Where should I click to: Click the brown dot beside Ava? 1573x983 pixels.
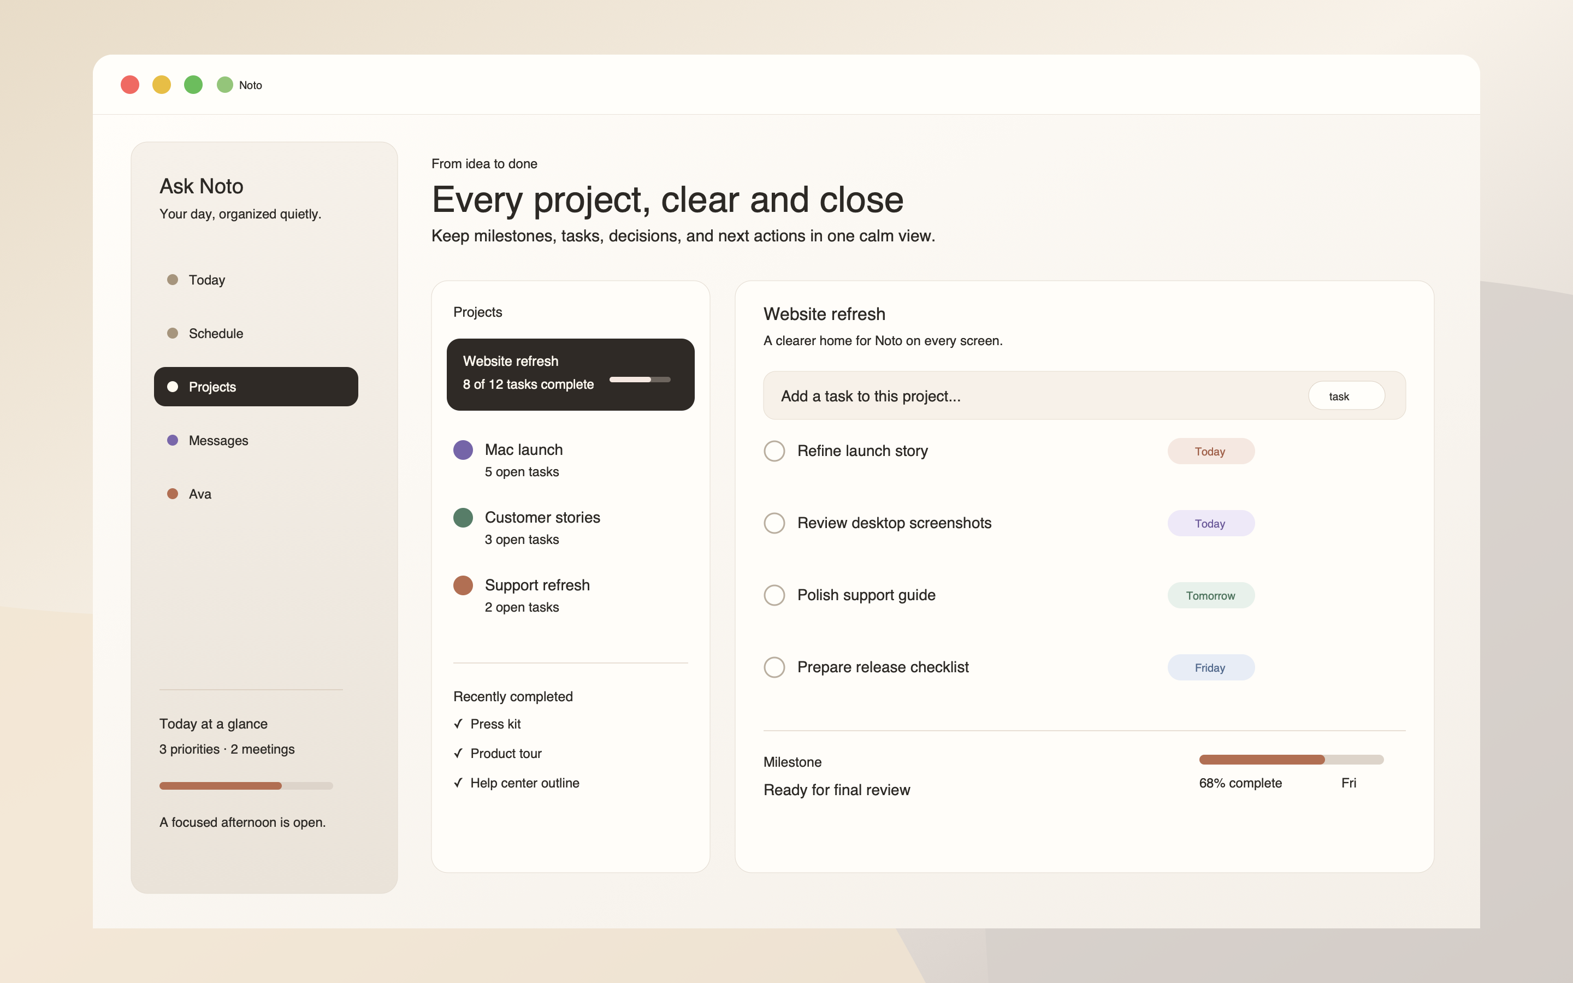[x=172, y=494]
